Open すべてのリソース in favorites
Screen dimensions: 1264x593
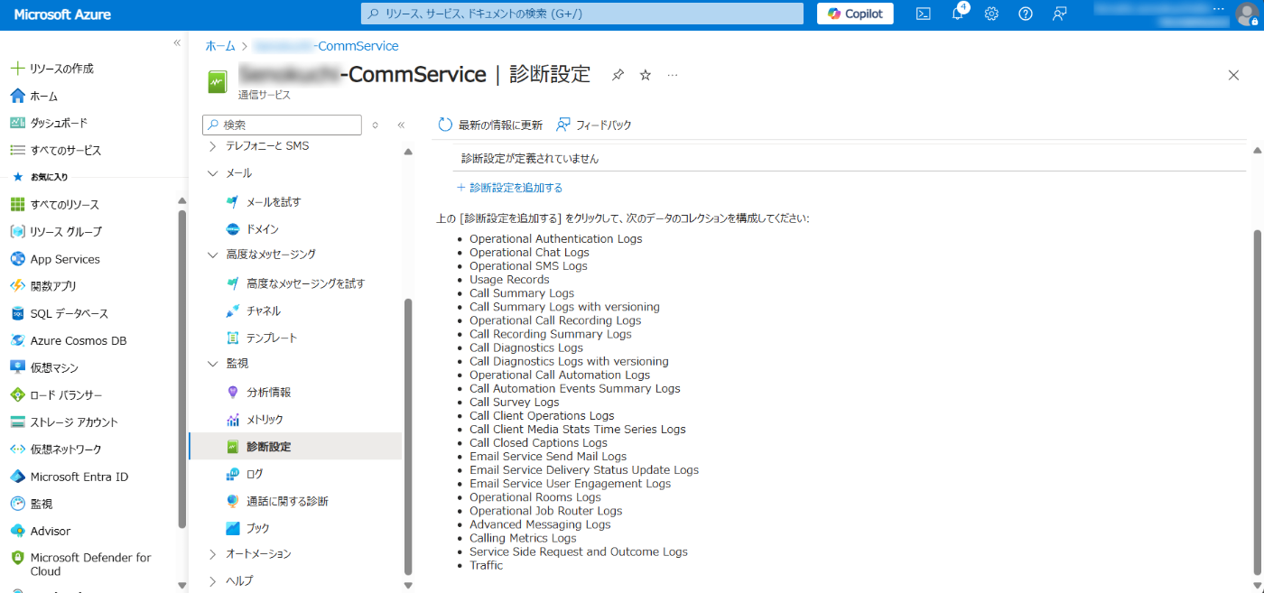coord(54,205)
